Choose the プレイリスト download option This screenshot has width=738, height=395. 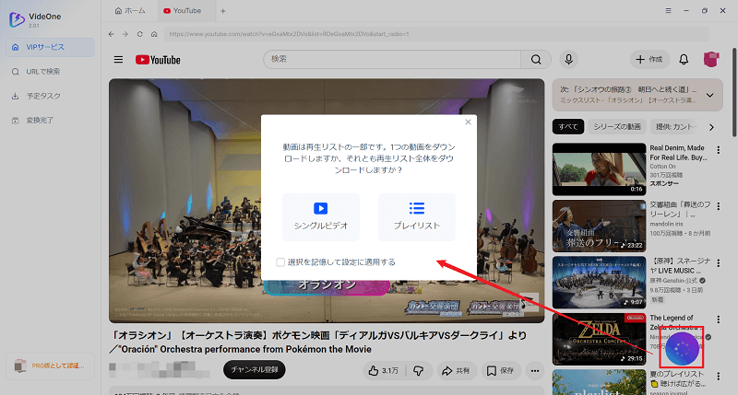point(417,217)
